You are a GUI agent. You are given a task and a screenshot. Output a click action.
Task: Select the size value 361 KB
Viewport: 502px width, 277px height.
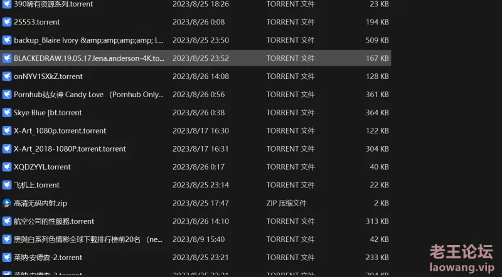tap(377, 95)
